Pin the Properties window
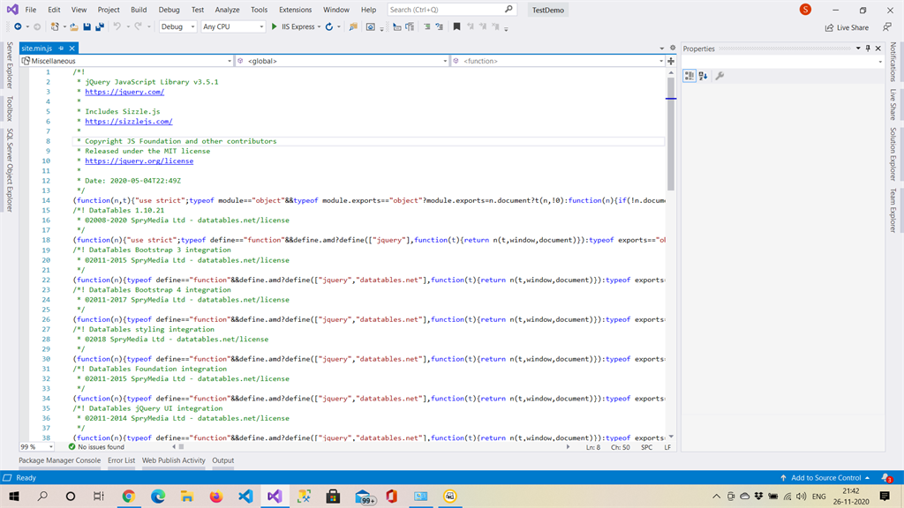 tap(868, 49)
